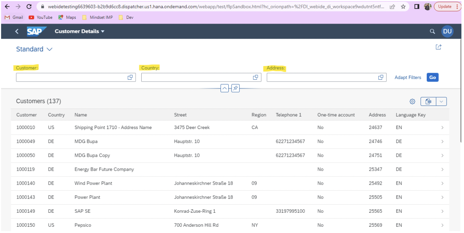The image size is (464, 233).
Task: Click the Mindset IMP bookmark folder
Action: tap(97, 17)
